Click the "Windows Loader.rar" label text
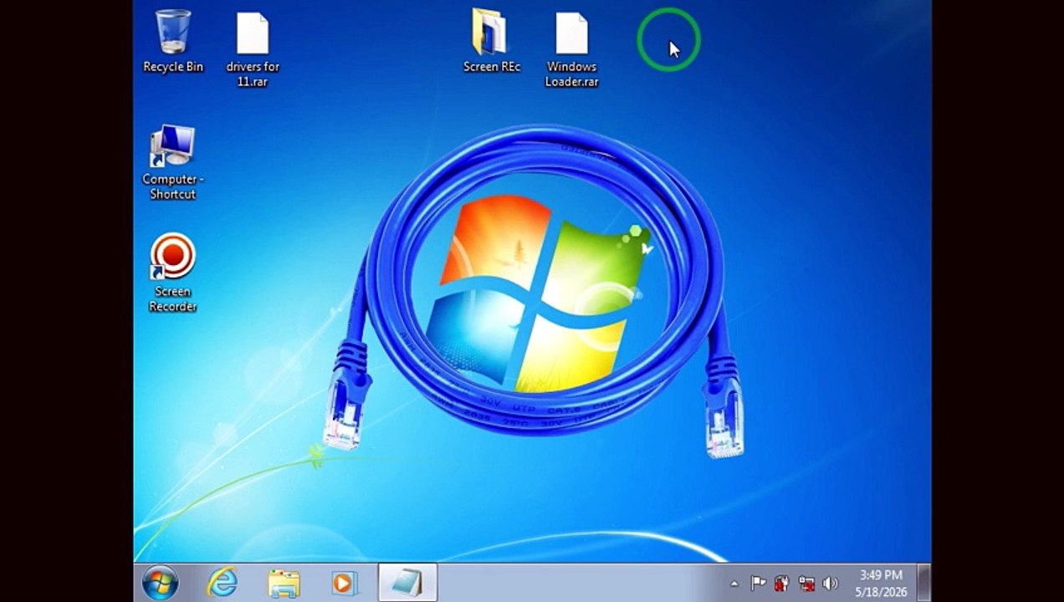The width and height of the screenshot is (1064, 602). tap(572, 74)
